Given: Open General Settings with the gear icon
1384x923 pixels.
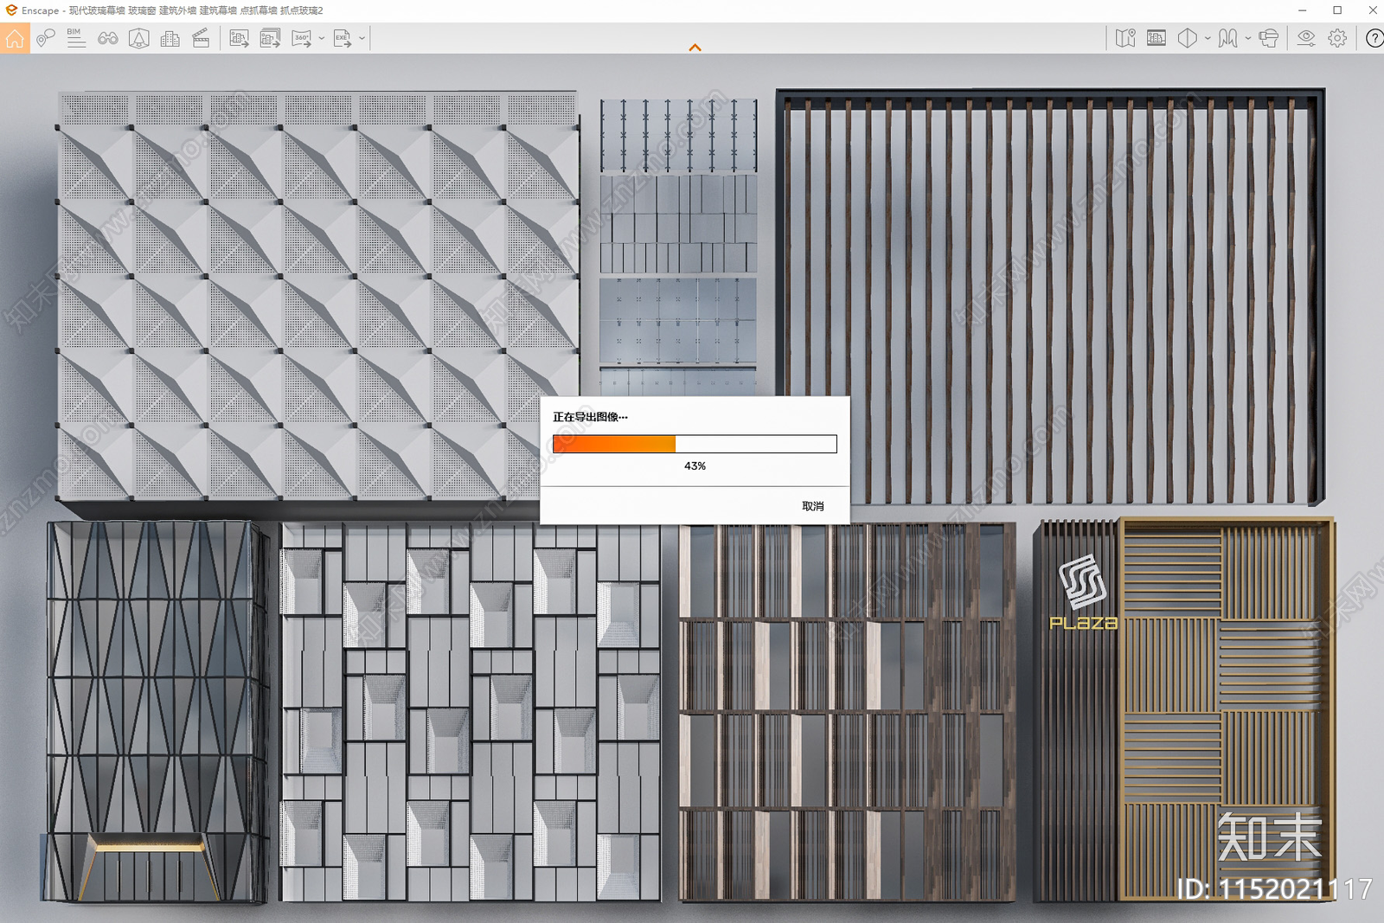Looking at the screenshot, I should 1337,38.
